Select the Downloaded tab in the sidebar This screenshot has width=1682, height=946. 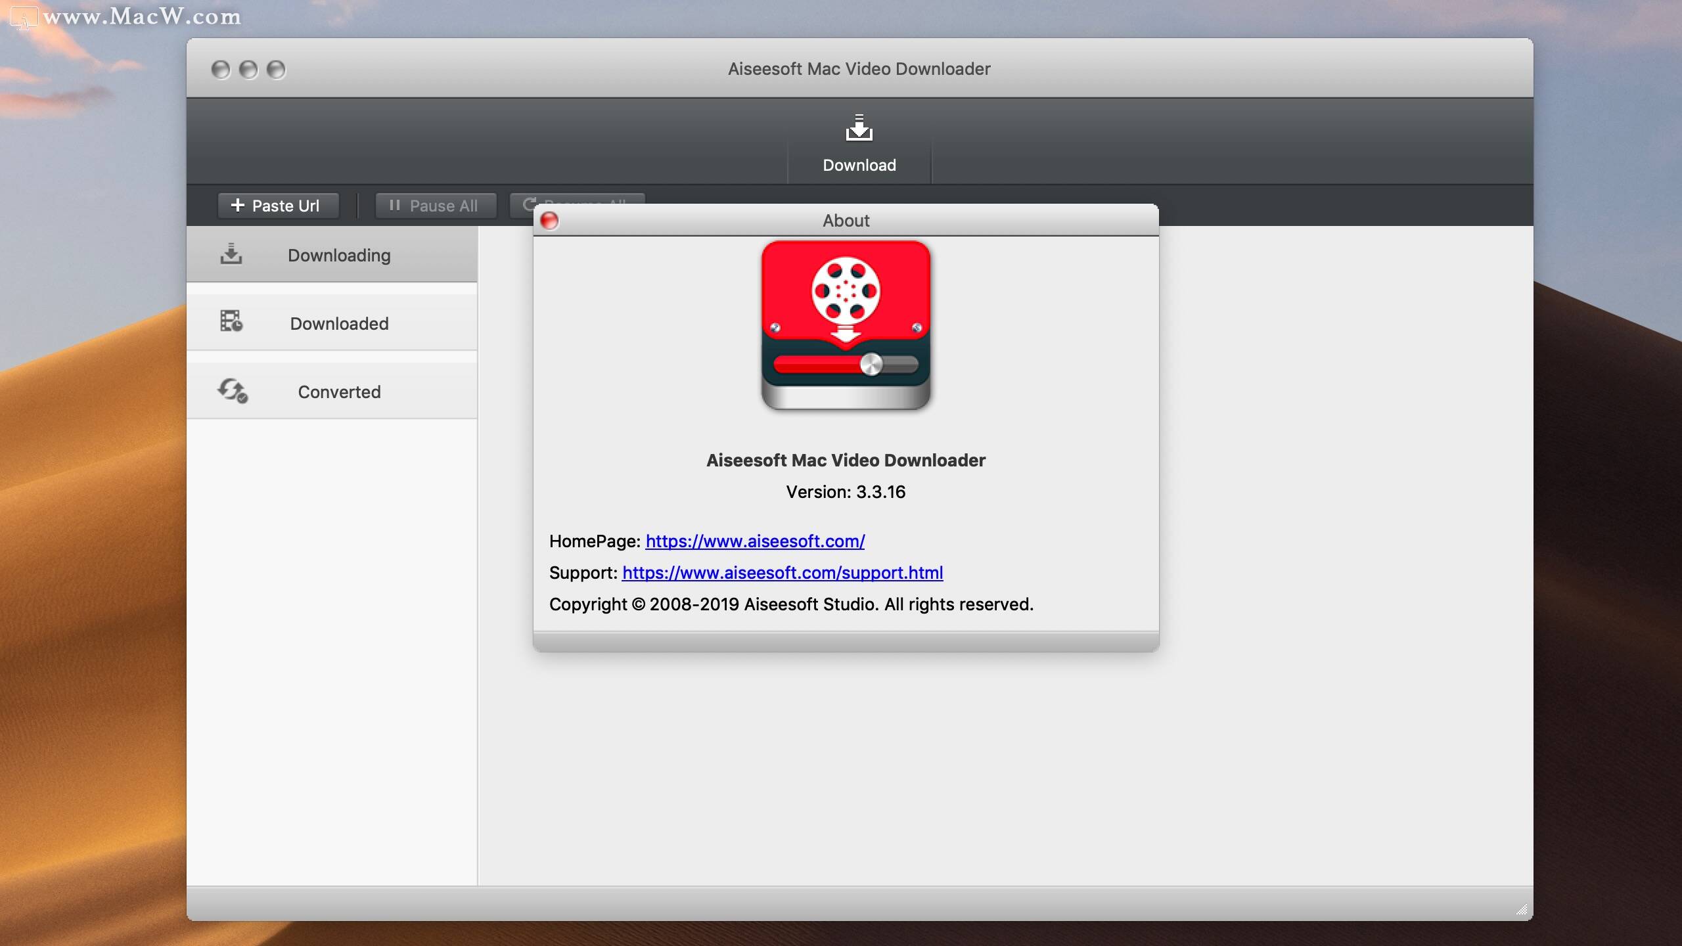[332, 323]
